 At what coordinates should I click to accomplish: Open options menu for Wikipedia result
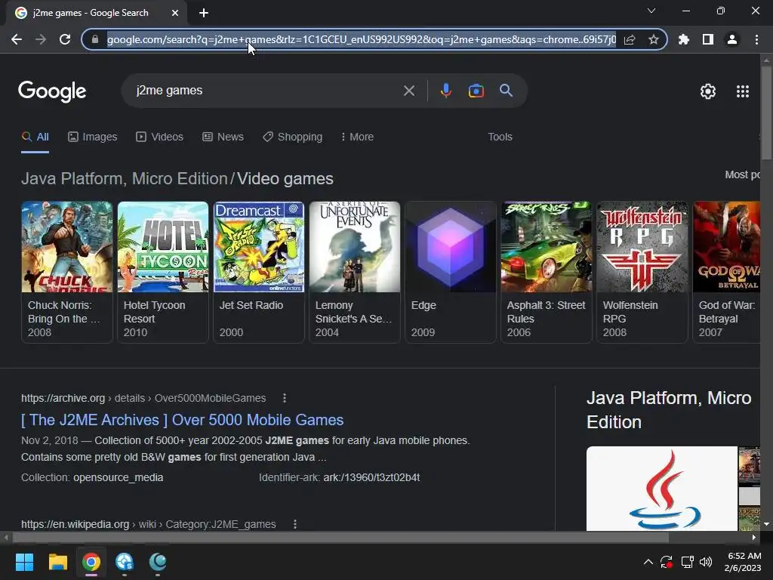[295, 524]
